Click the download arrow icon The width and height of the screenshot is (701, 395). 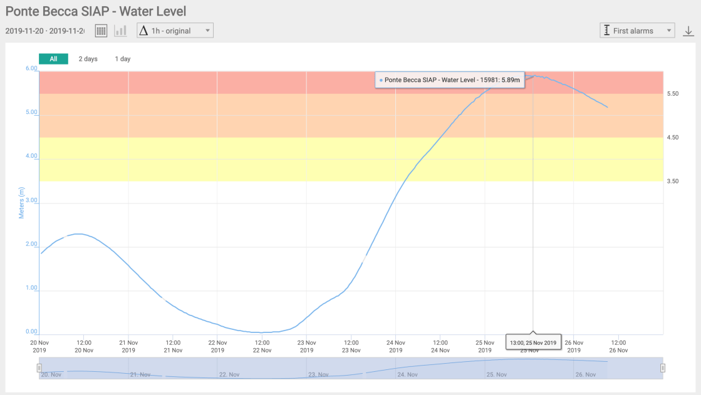688,31
